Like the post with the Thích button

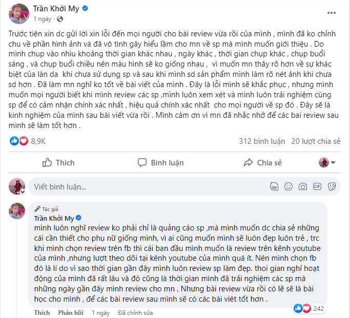(x=58, y=162)
